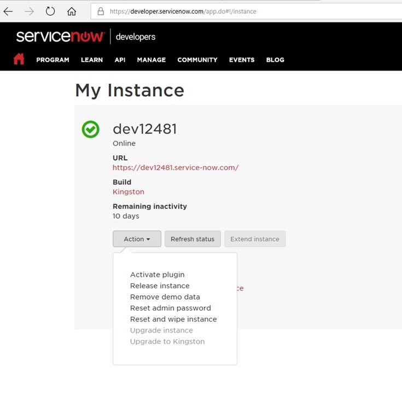
Task: Click the Upgrade to Kingston option
Action: pos(167,341)
